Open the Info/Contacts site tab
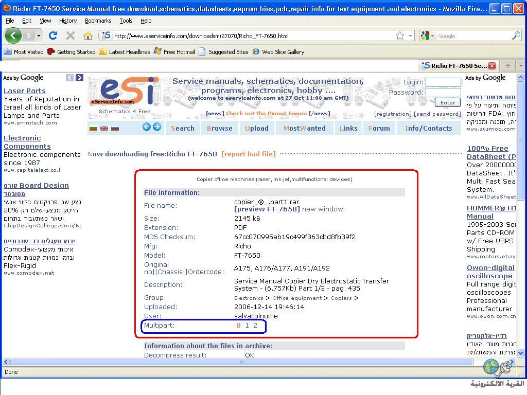Screen dimensions: 527x395 click(x=429, y=128)
